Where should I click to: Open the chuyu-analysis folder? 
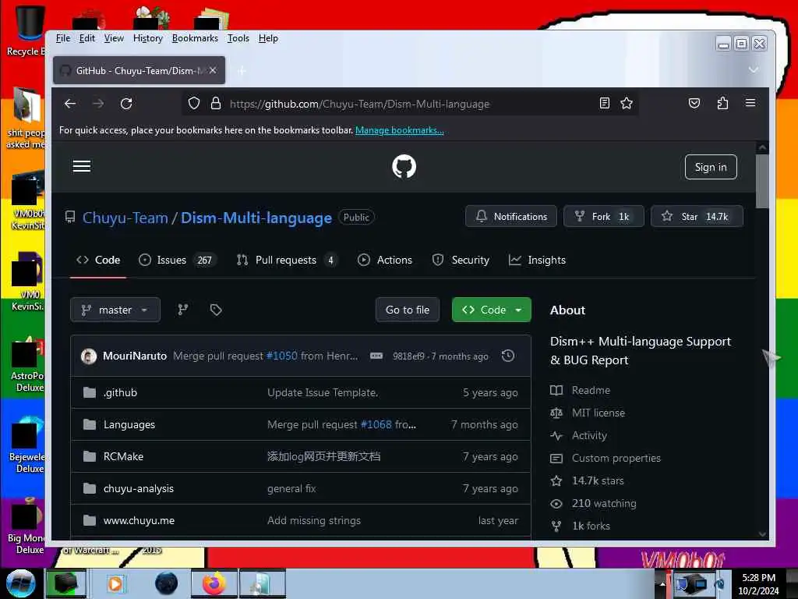(139, 488)
